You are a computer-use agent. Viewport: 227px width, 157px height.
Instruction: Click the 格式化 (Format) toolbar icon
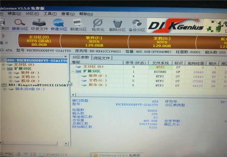click(98, 25)
